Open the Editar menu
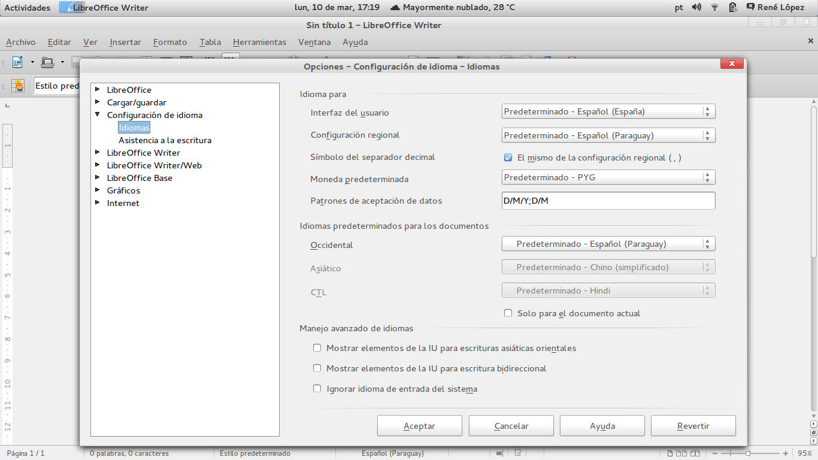818x460 pixels. [x=59, y=42]
